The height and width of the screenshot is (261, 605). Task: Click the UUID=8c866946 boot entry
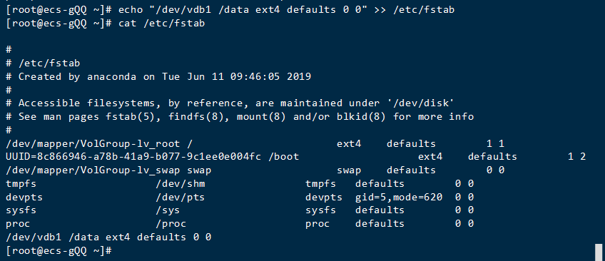296,156
